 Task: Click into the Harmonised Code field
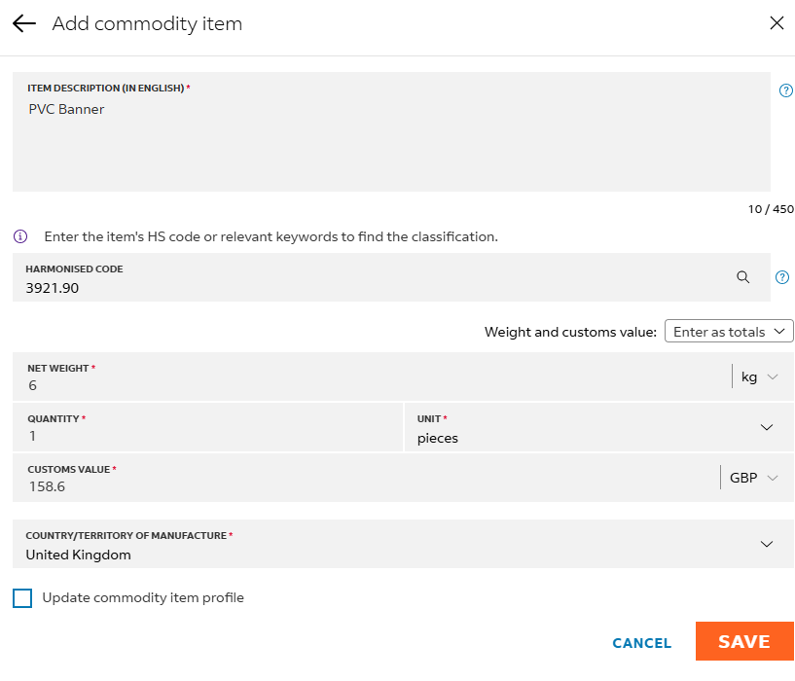point(370,288)
